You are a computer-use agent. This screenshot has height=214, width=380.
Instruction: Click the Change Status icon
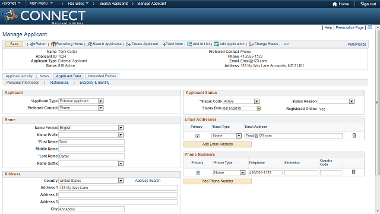[251, 44]
